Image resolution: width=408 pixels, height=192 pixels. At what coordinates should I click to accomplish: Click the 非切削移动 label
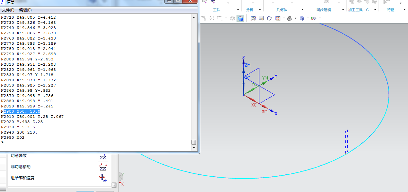point(21,167)
